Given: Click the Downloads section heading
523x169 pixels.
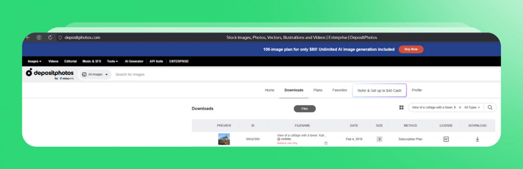Looking at the screenshot, I should click(x=202, y=109).
